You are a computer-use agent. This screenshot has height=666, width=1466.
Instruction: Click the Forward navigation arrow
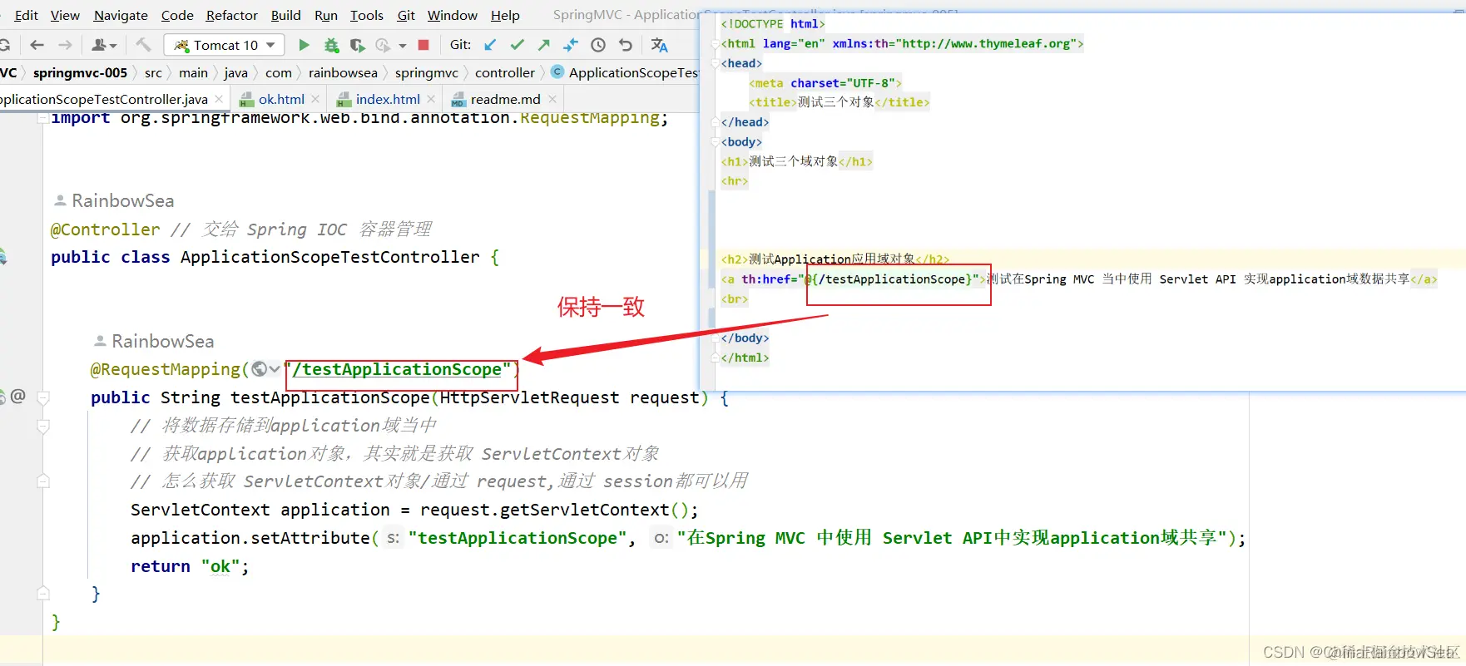[x=65, y=45]
